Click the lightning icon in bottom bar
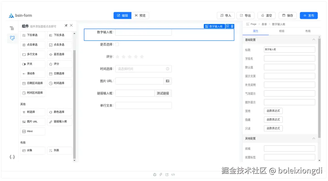 pyautogui.click(x=161, y=175)
